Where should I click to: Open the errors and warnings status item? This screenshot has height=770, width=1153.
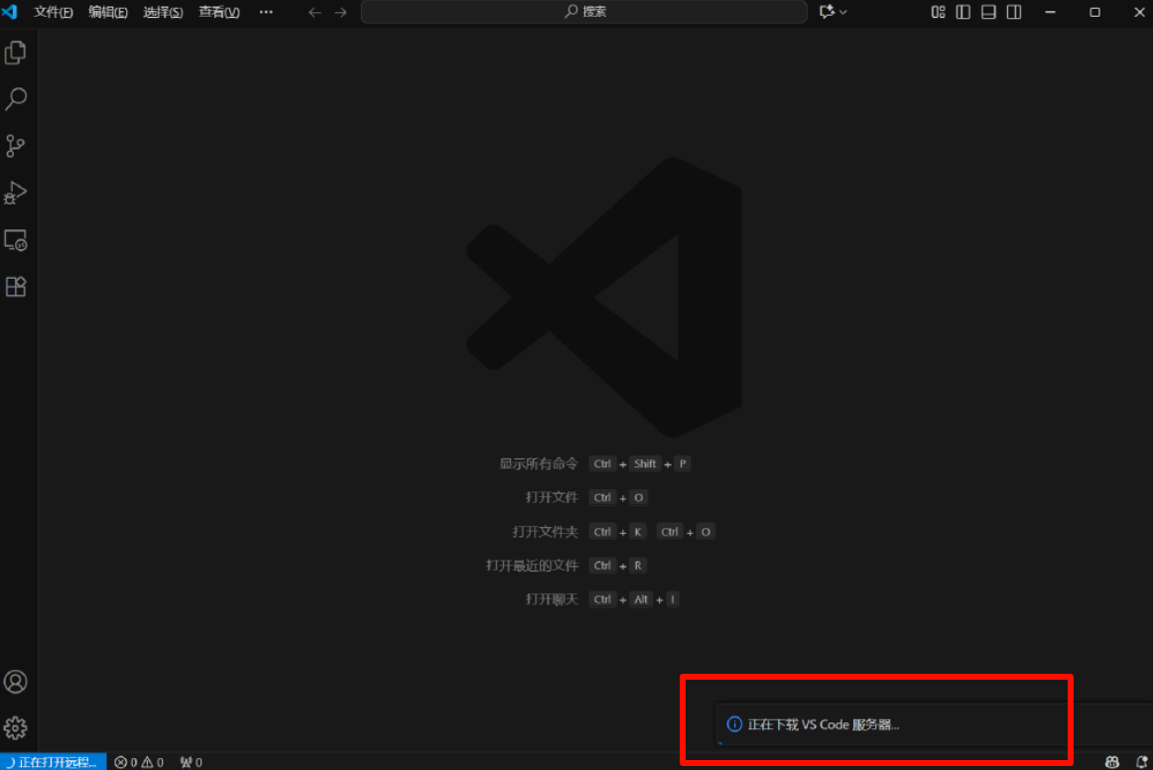tap(139, 762)
